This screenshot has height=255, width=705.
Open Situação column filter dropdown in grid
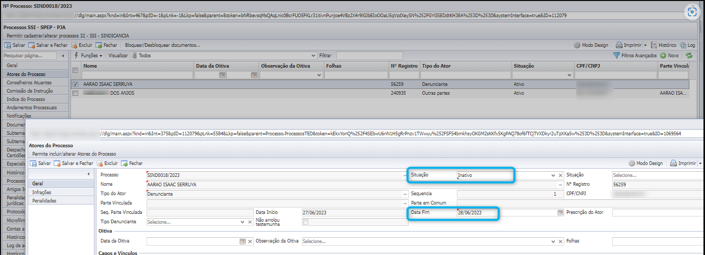click(x=569, y=75)
